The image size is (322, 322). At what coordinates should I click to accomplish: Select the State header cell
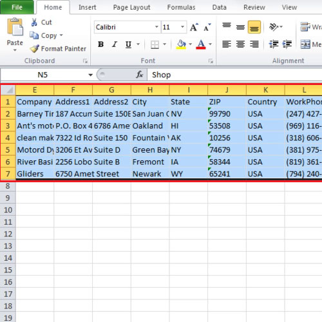pyautogui.click(x=189, y=102)
